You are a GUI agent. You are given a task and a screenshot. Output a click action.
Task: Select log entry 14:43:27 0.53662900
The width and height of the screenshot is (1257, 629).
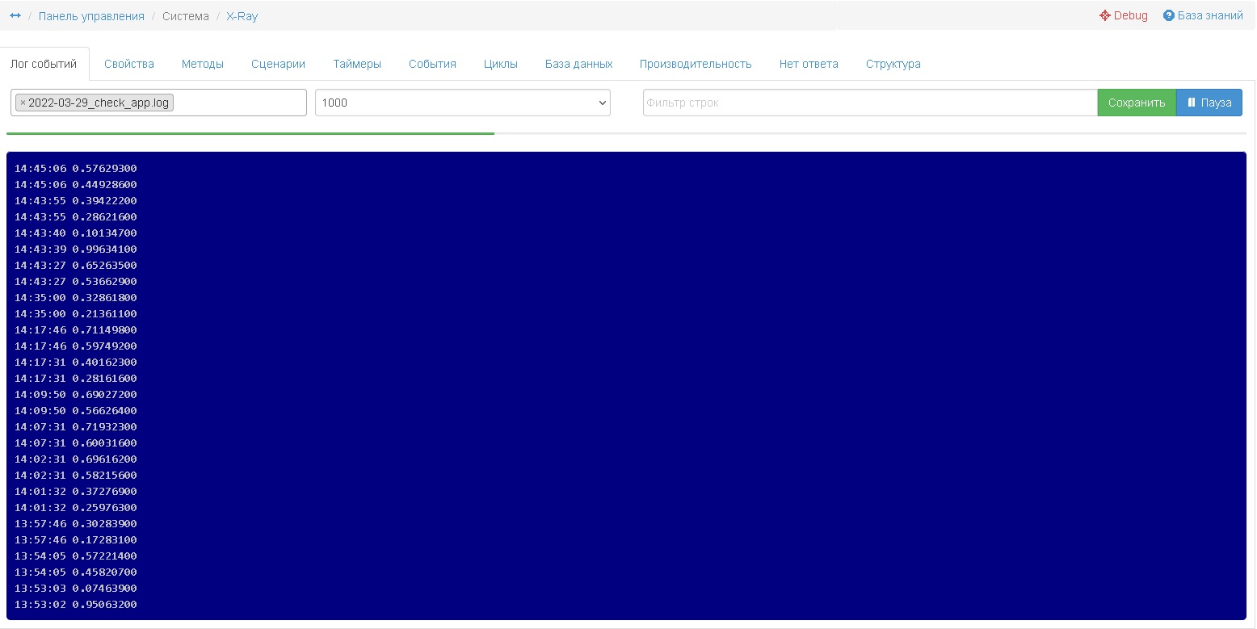(x=76, y=282)
